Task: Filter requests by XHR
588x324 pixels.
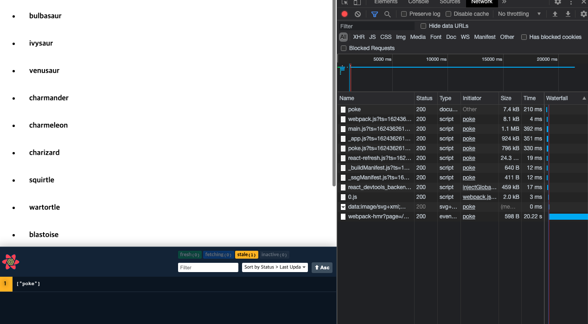Action: click(359, 37)
